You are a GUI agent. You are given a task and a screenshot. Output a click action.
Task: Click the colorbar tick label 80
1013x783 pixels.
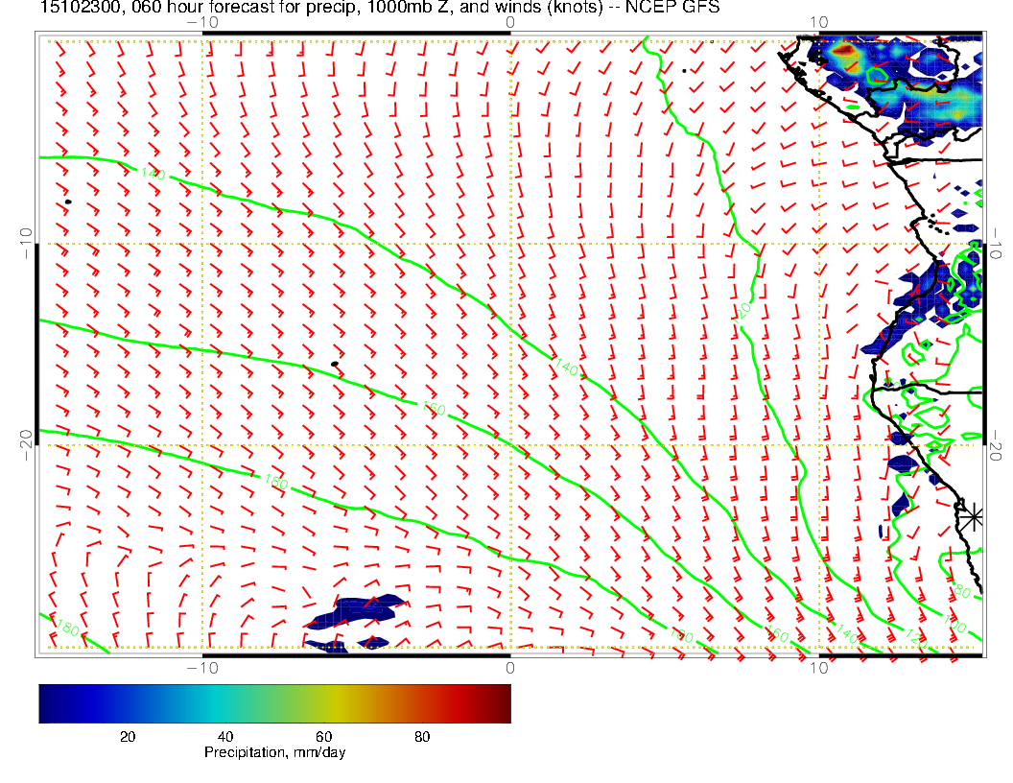[x=421, y=736]
